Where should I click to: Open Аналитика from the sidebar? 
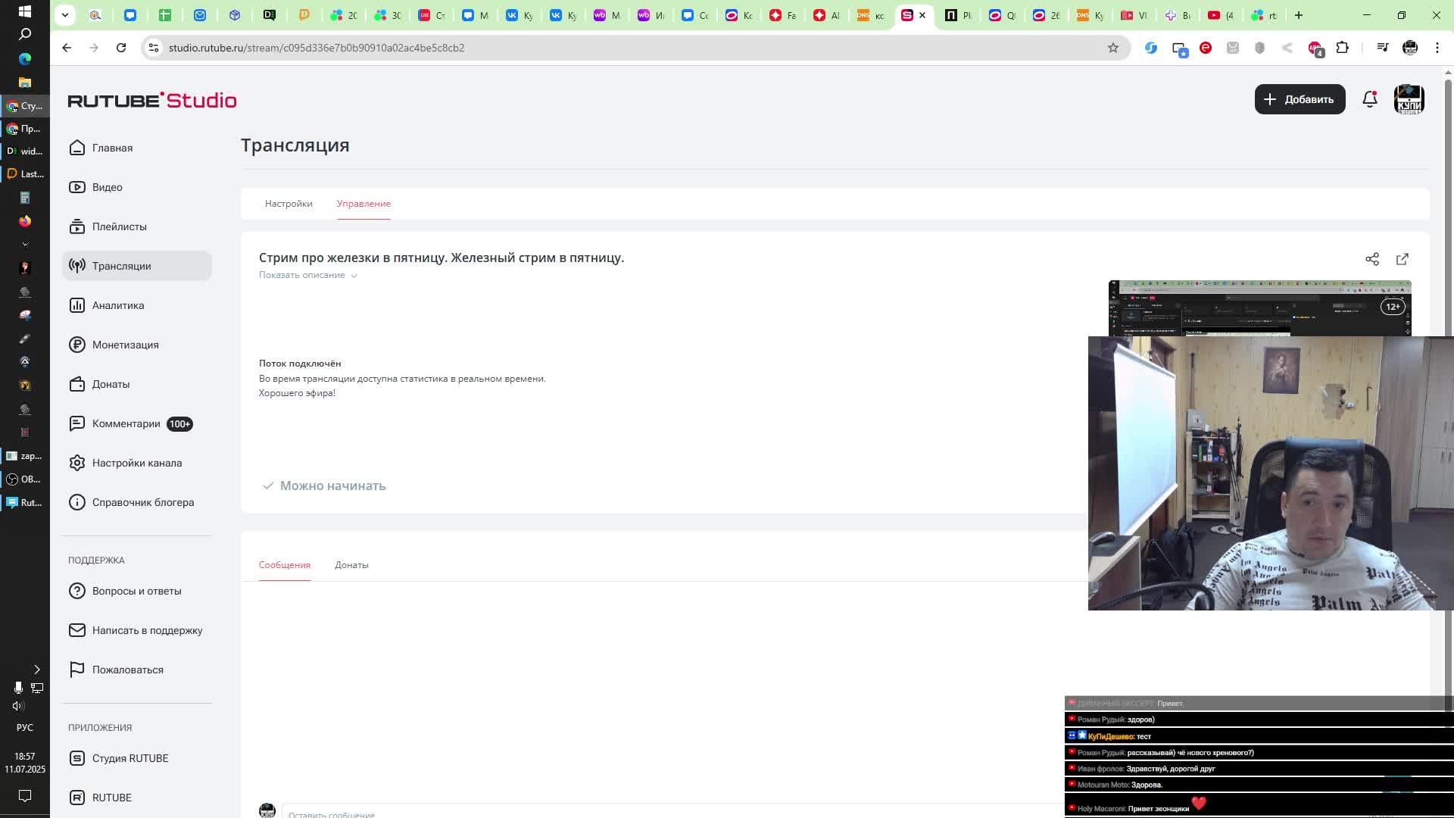117,305
